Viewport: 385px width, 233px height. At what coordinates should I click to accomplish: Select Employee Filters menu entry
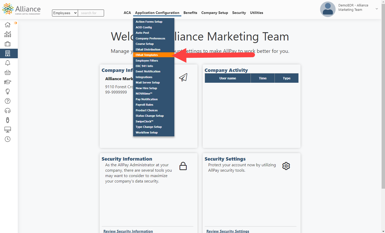154,61
